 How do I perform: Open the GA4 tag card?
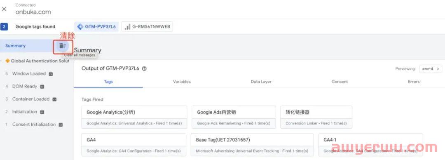coord(133,145)
